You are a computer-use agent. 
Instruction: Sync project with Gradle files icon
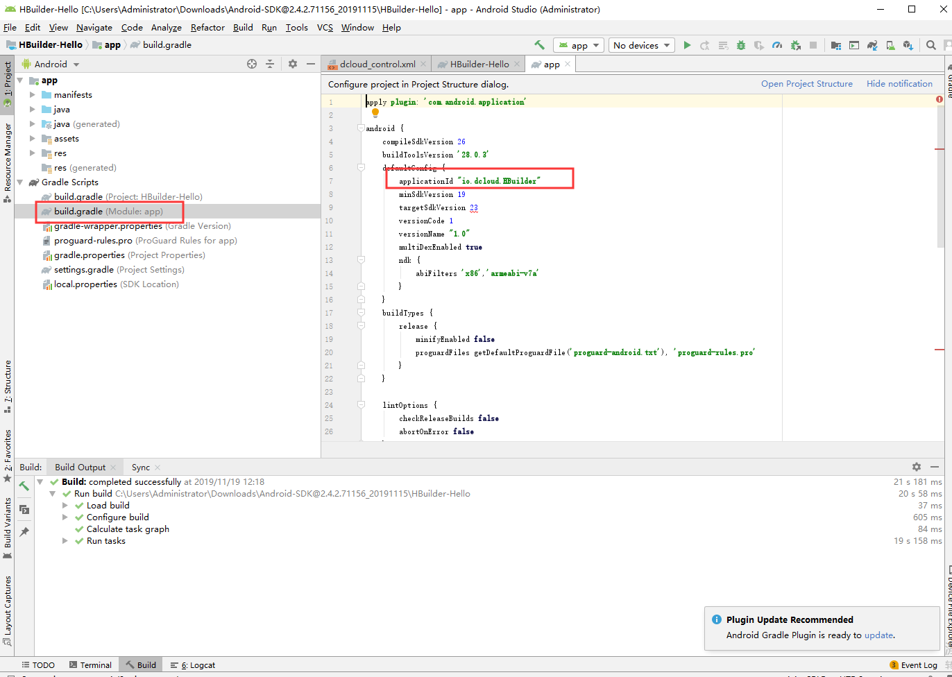[872, 45]
